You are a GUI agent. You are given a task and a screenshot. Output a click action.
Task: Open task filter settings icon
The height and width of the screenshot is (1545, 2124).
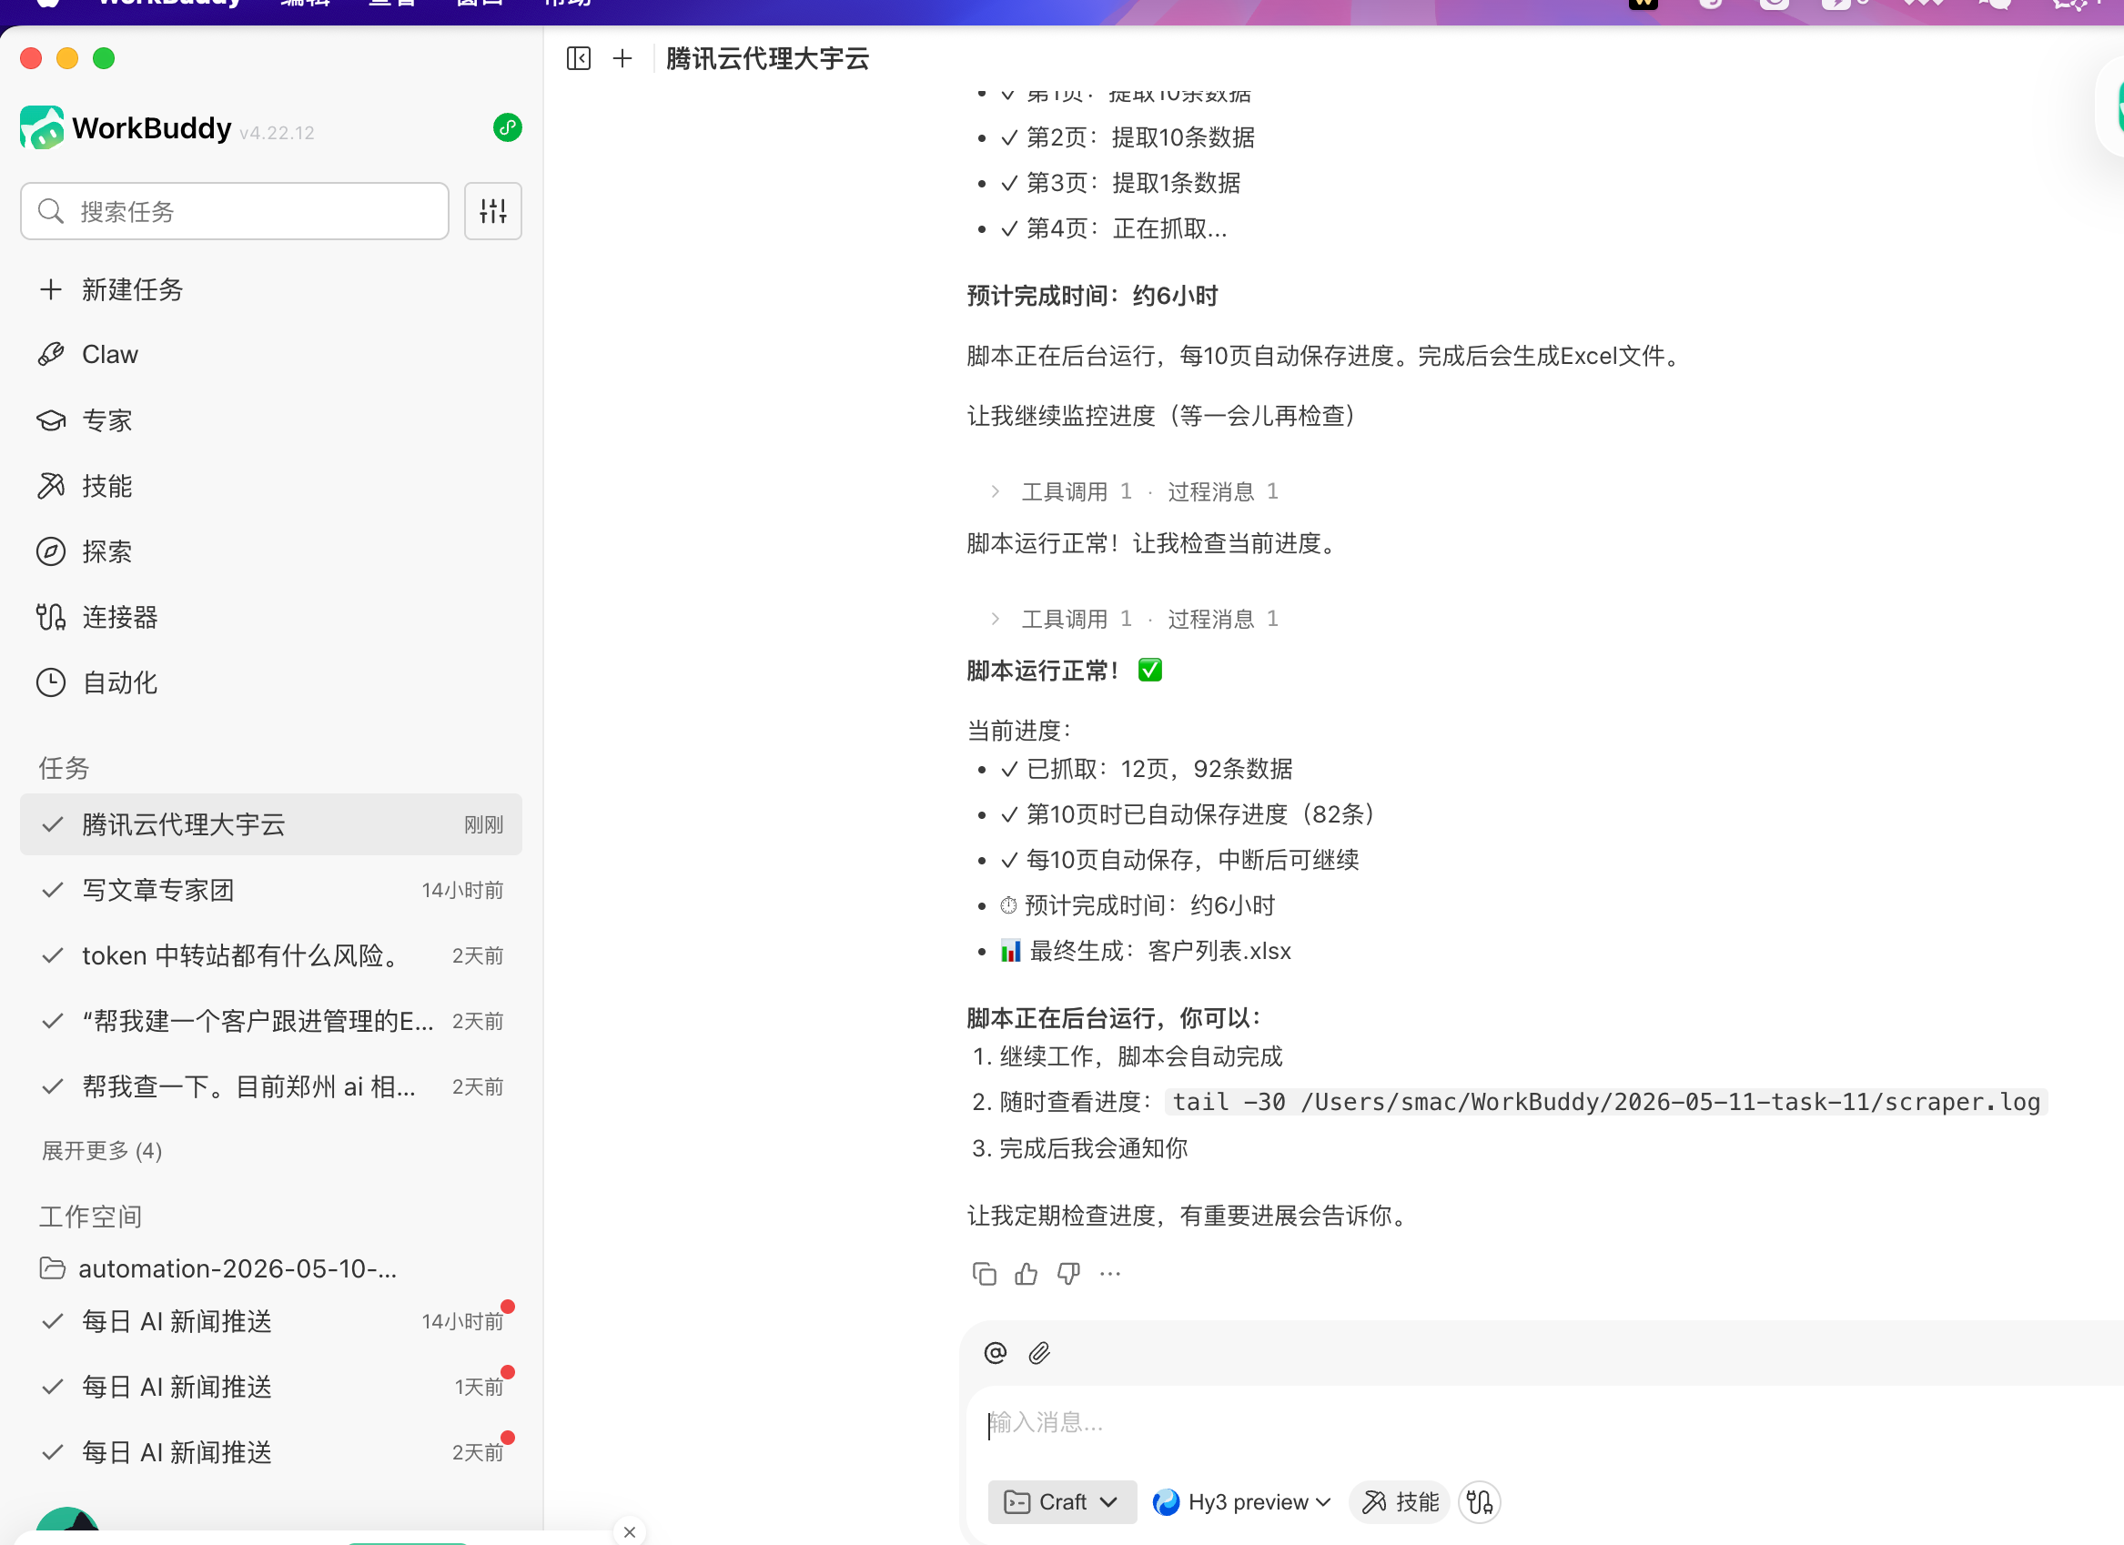492,211
